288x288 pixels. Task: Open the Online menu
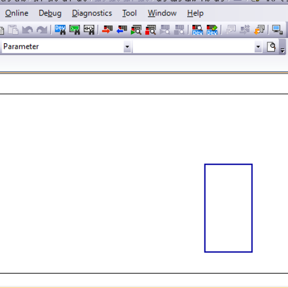point(17,13)
